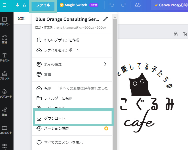Screen dimensions: 188x150
Task: Open バージョン履歴 version history
Action: (72, 128)
